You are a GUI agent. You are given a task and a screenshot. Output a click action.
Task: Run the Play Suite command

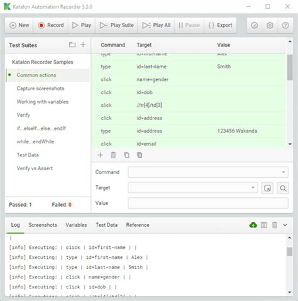[116, 25]
